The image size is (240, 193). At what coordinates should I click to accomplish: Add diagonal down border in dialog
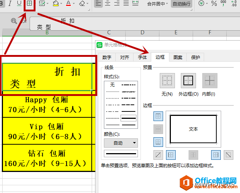(x=229, y=155)
